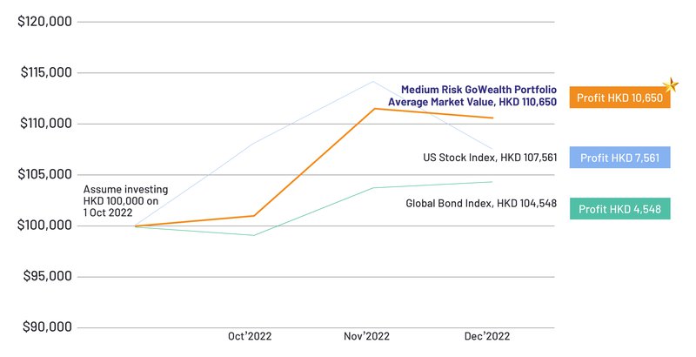
Task: Click the $115,000 y-axis label
Action: 46,72
